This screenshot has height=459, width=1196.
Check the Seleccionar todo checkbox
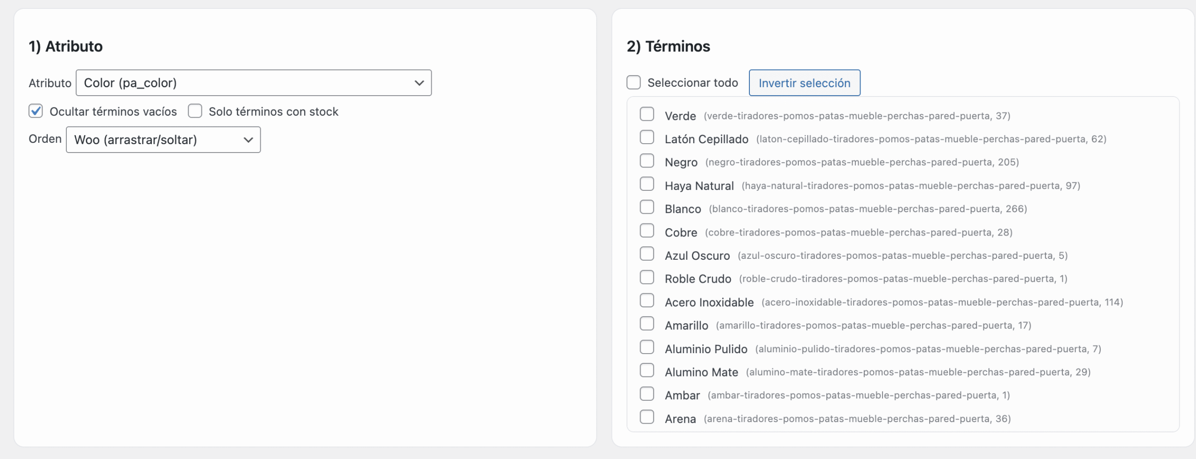point(634,83)
